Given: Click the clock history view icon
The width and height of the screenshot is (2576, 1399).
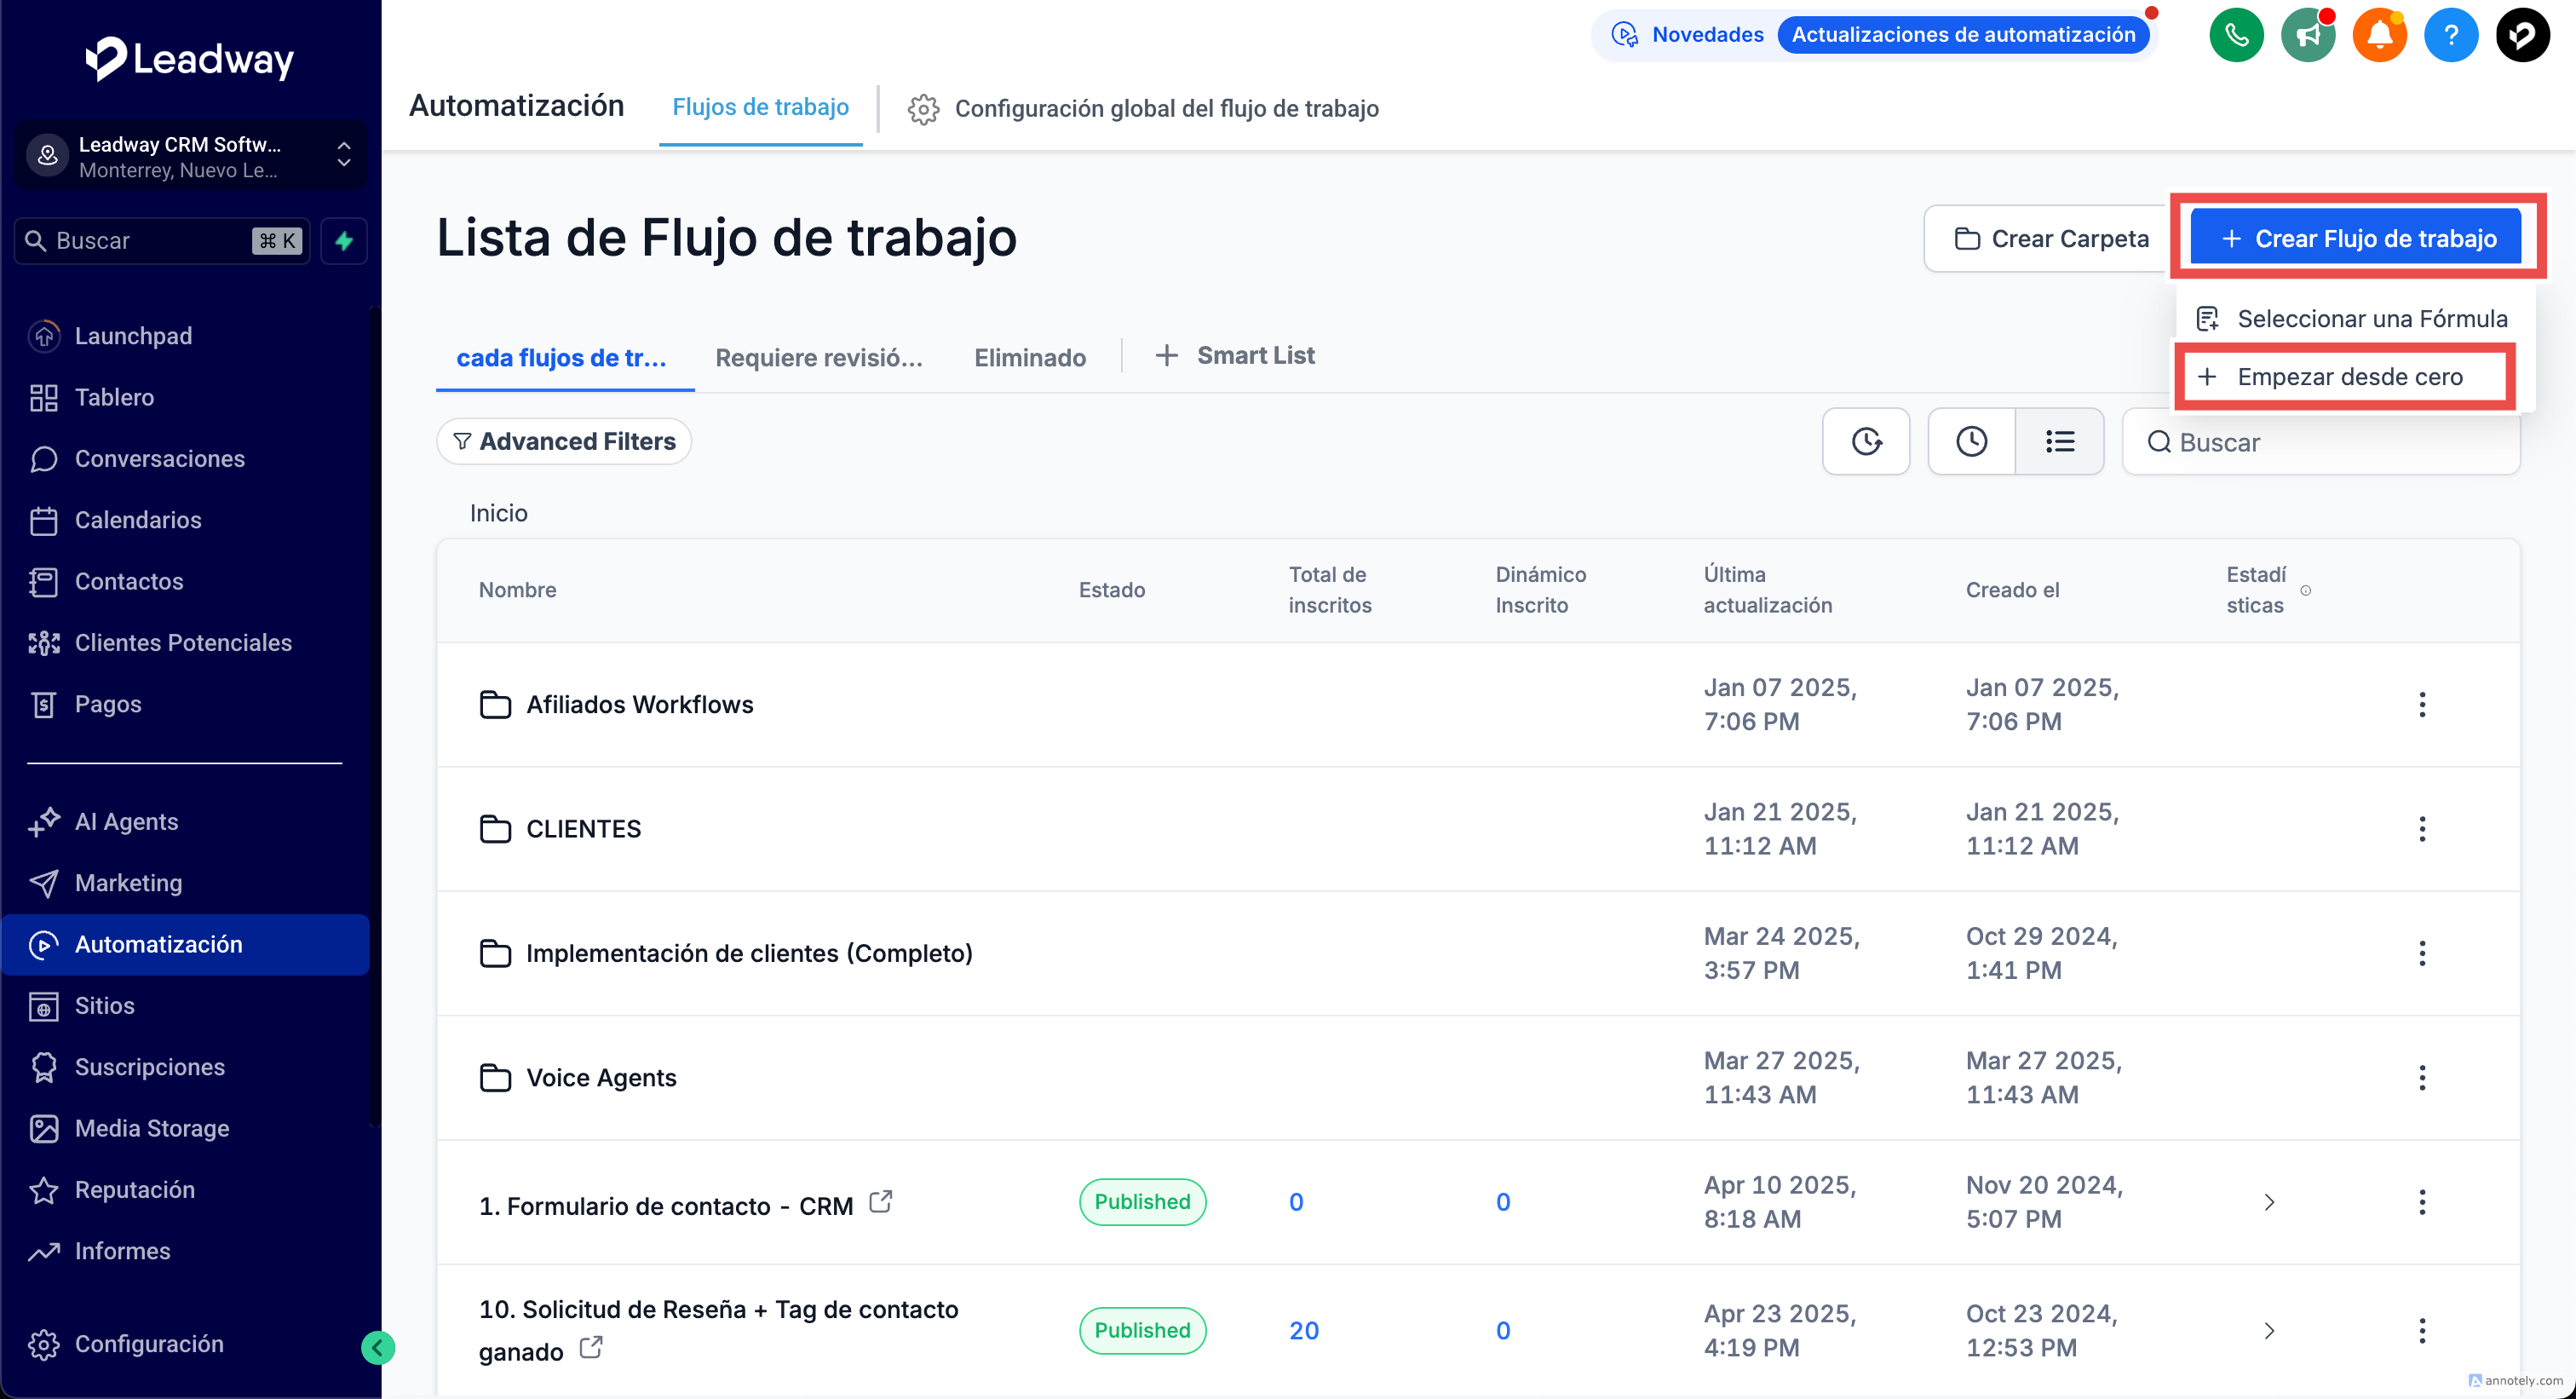Looking at the screenshot, I should (x=1971, y=441).
